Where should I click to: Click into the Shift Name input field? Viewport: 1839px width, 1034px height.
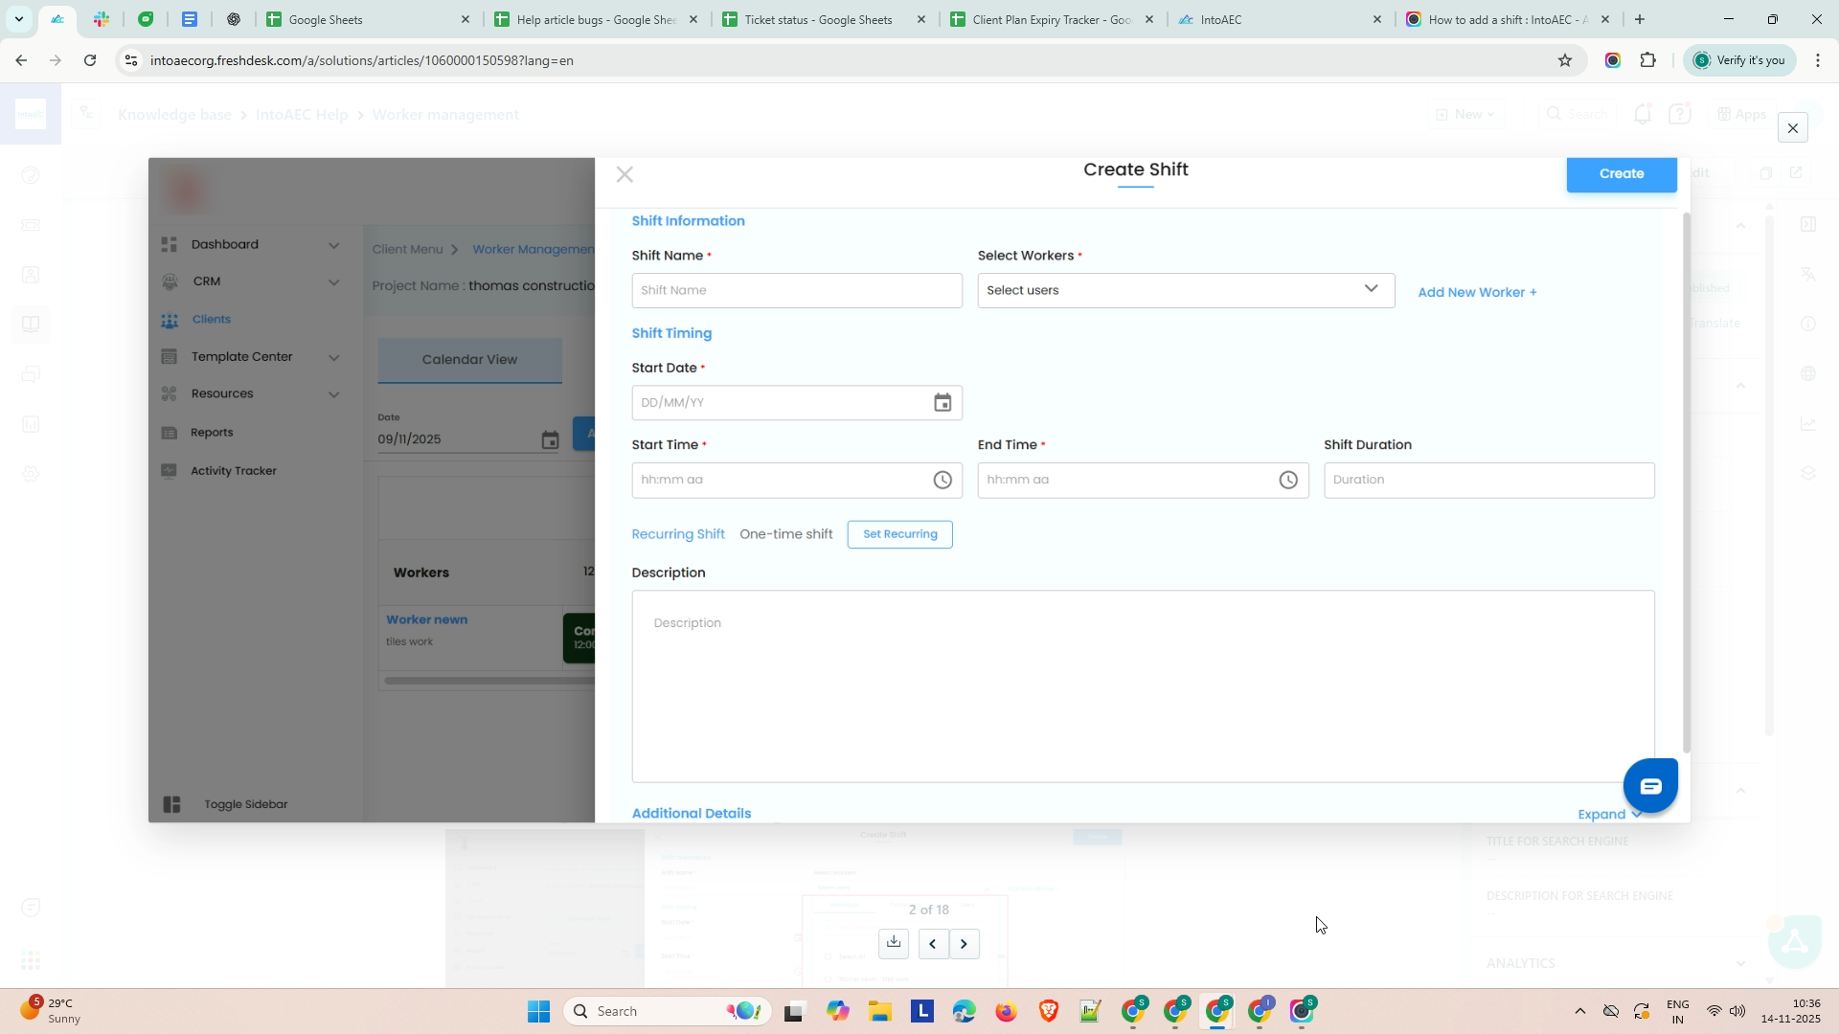click(x=796, y=290)
